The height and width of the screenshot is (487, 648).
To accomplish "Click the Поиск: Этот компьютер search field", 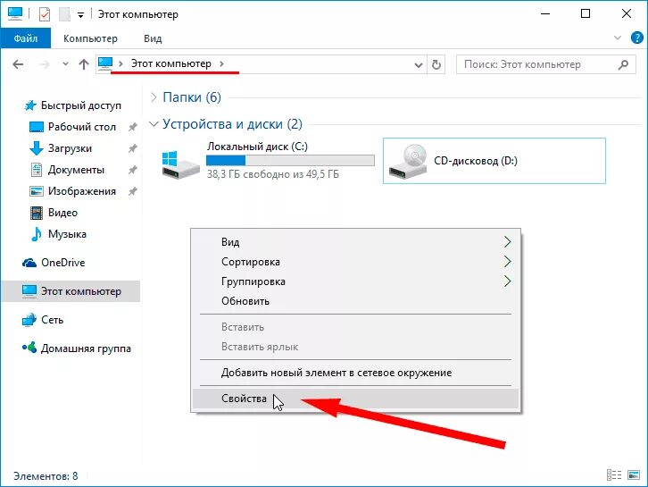I will 545,64.
